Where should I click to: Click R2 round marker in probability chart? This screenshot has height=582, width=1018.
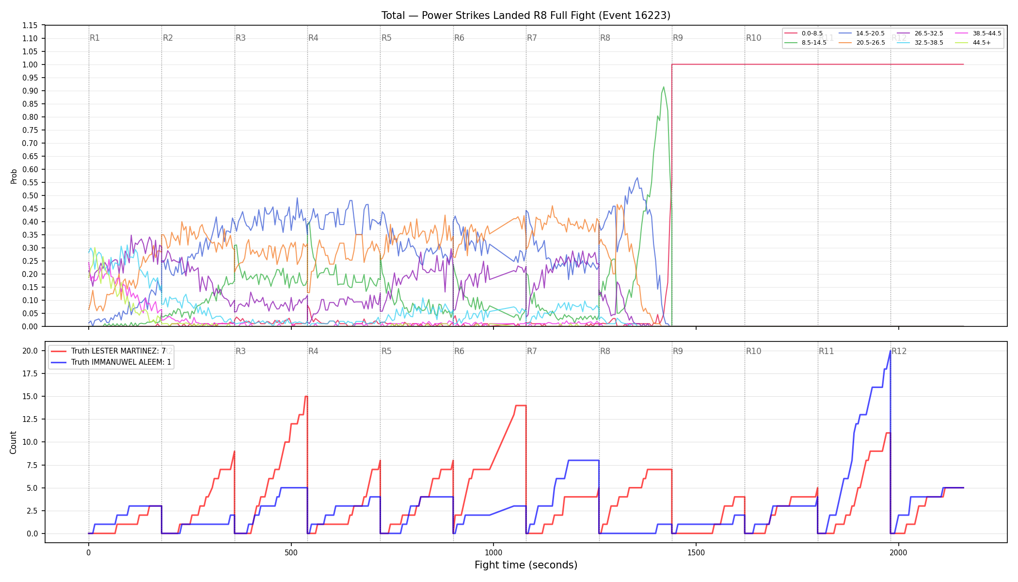tap(168, 38)
